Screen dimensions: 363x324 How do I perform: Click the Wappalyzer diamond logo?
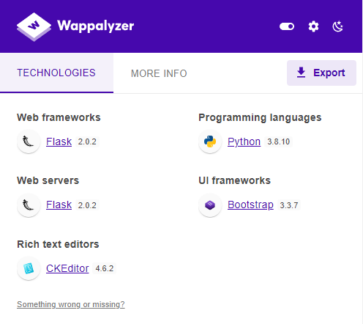click(x=34, y=26)
